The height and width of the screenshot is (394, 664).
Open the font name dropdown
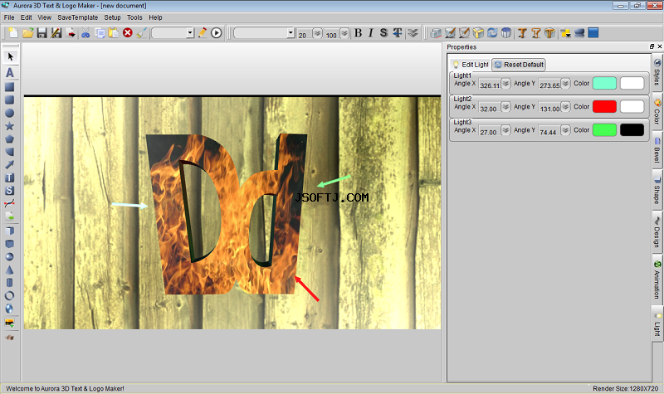tap(290, 32)
